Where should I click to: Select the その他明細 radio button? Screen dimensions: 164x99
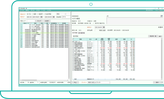[x=44, y=14]
